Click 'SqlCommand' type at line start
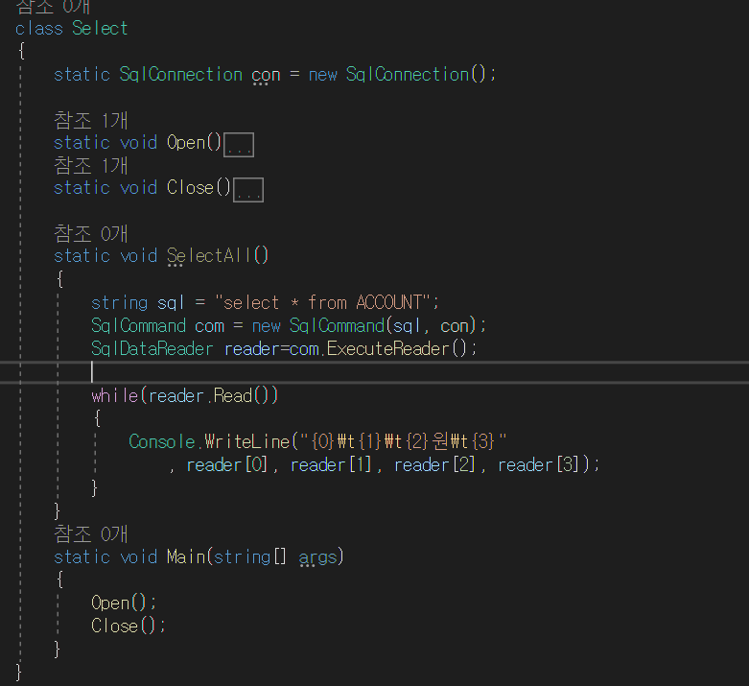The image size is (749, 686). 138,325
